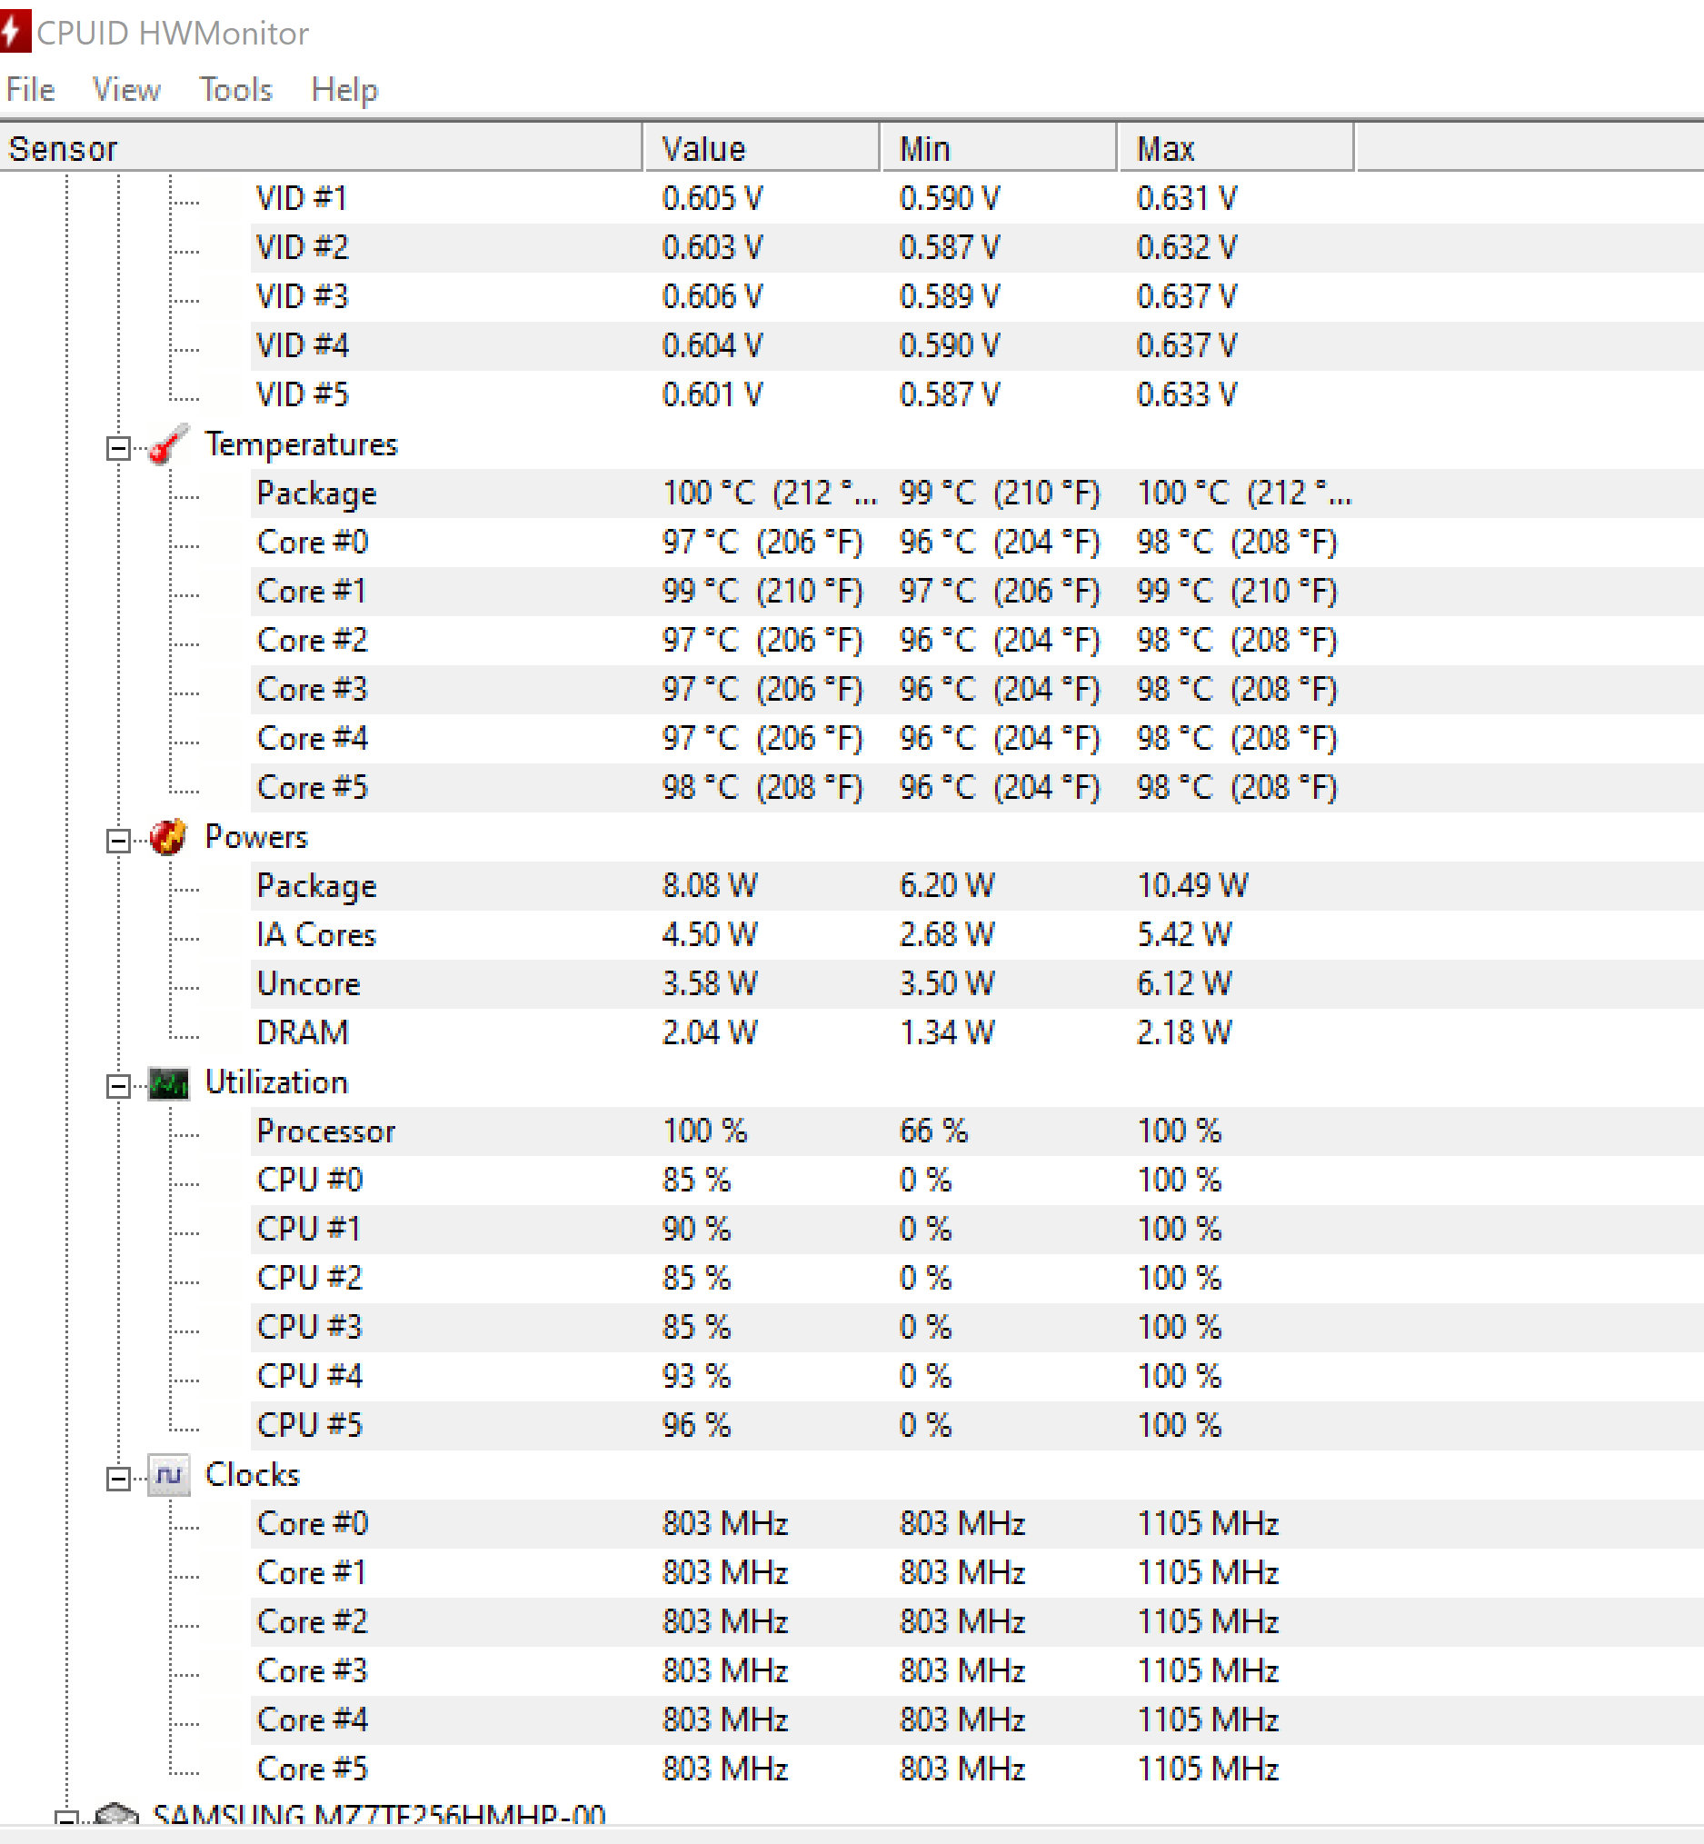
Task: Select the Powers Package row
Action: pyautogui.click(x=976, y=886)
